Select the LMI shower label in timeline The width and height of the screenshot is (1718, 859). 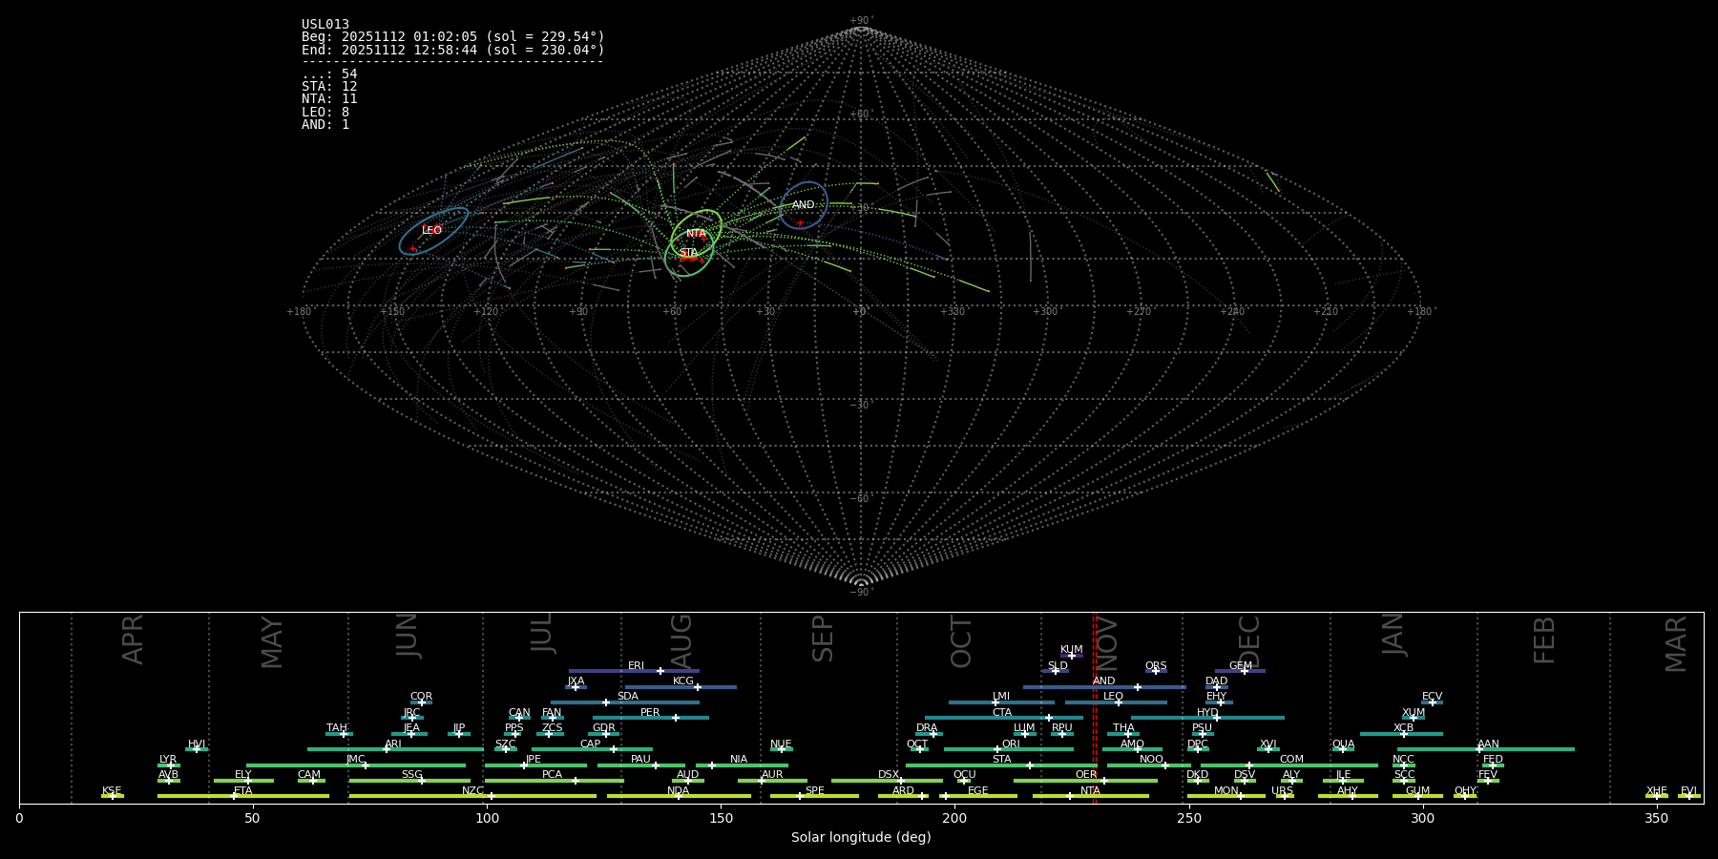coord(1000,697)
